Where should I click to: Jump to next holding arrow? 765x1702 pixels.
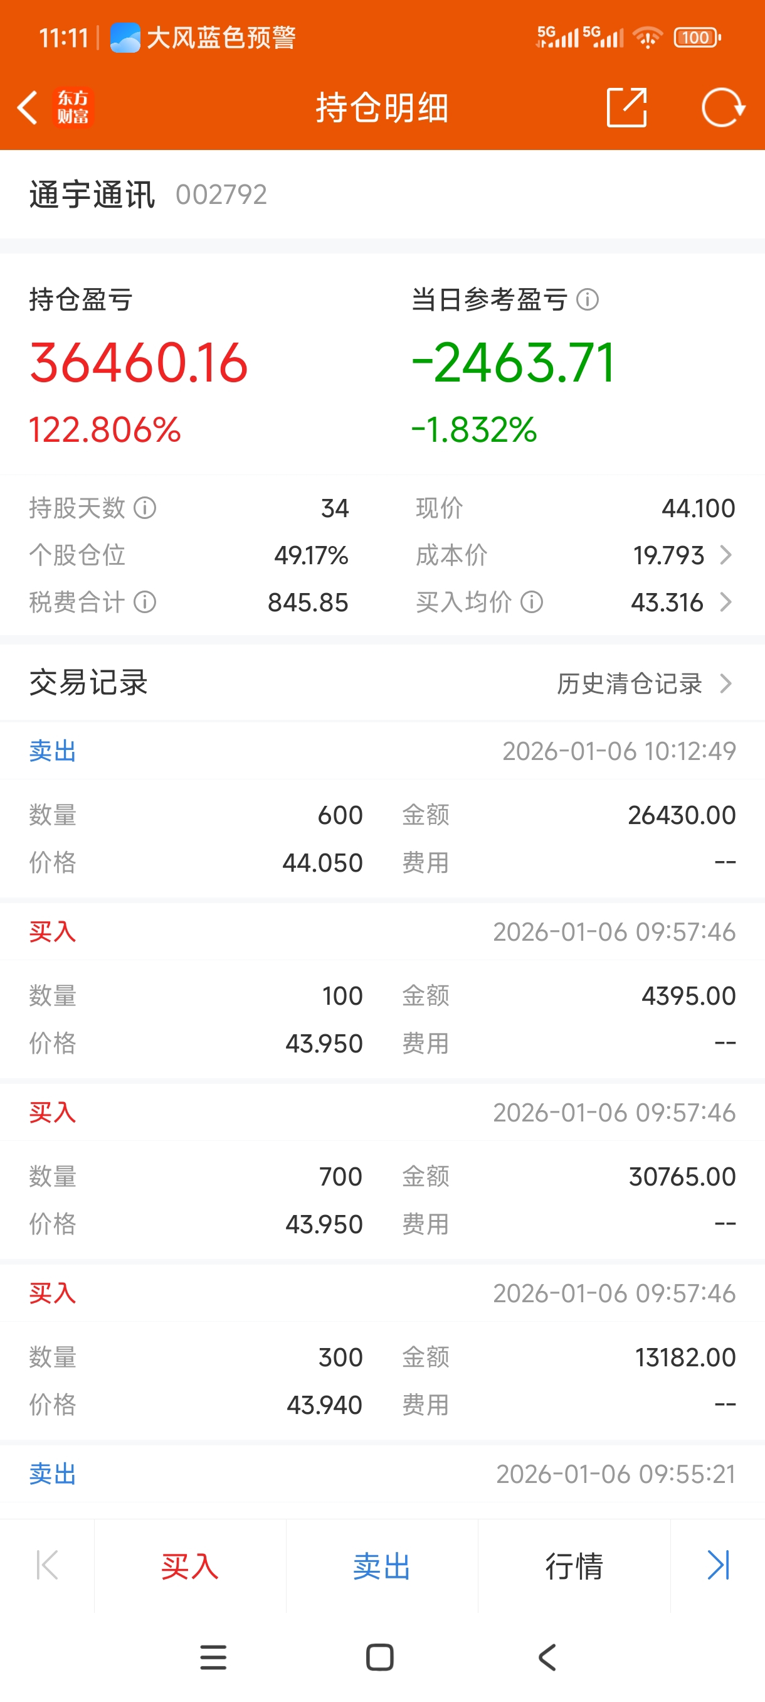point(717,1565)
